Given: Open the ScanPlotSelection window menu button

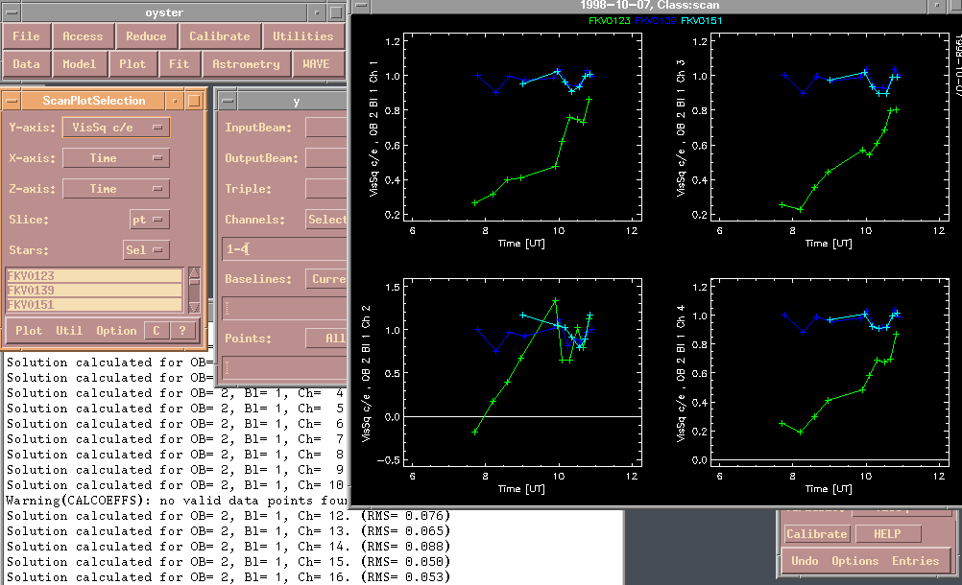Looking at the screenshot, I should click(x=10, y=101).
